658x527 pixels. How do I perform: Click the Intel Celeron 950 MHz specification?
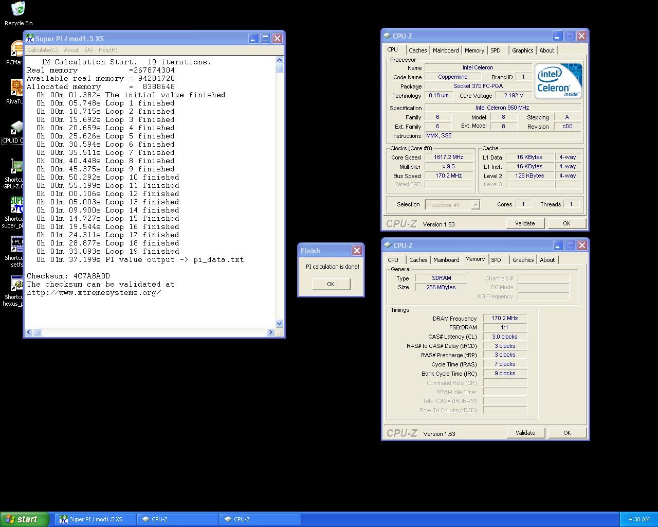click(x=502, y=108)
